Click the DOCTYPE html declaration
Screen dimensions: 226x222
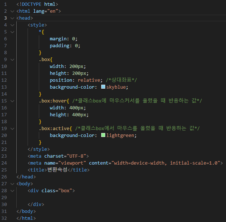point(37,4)
